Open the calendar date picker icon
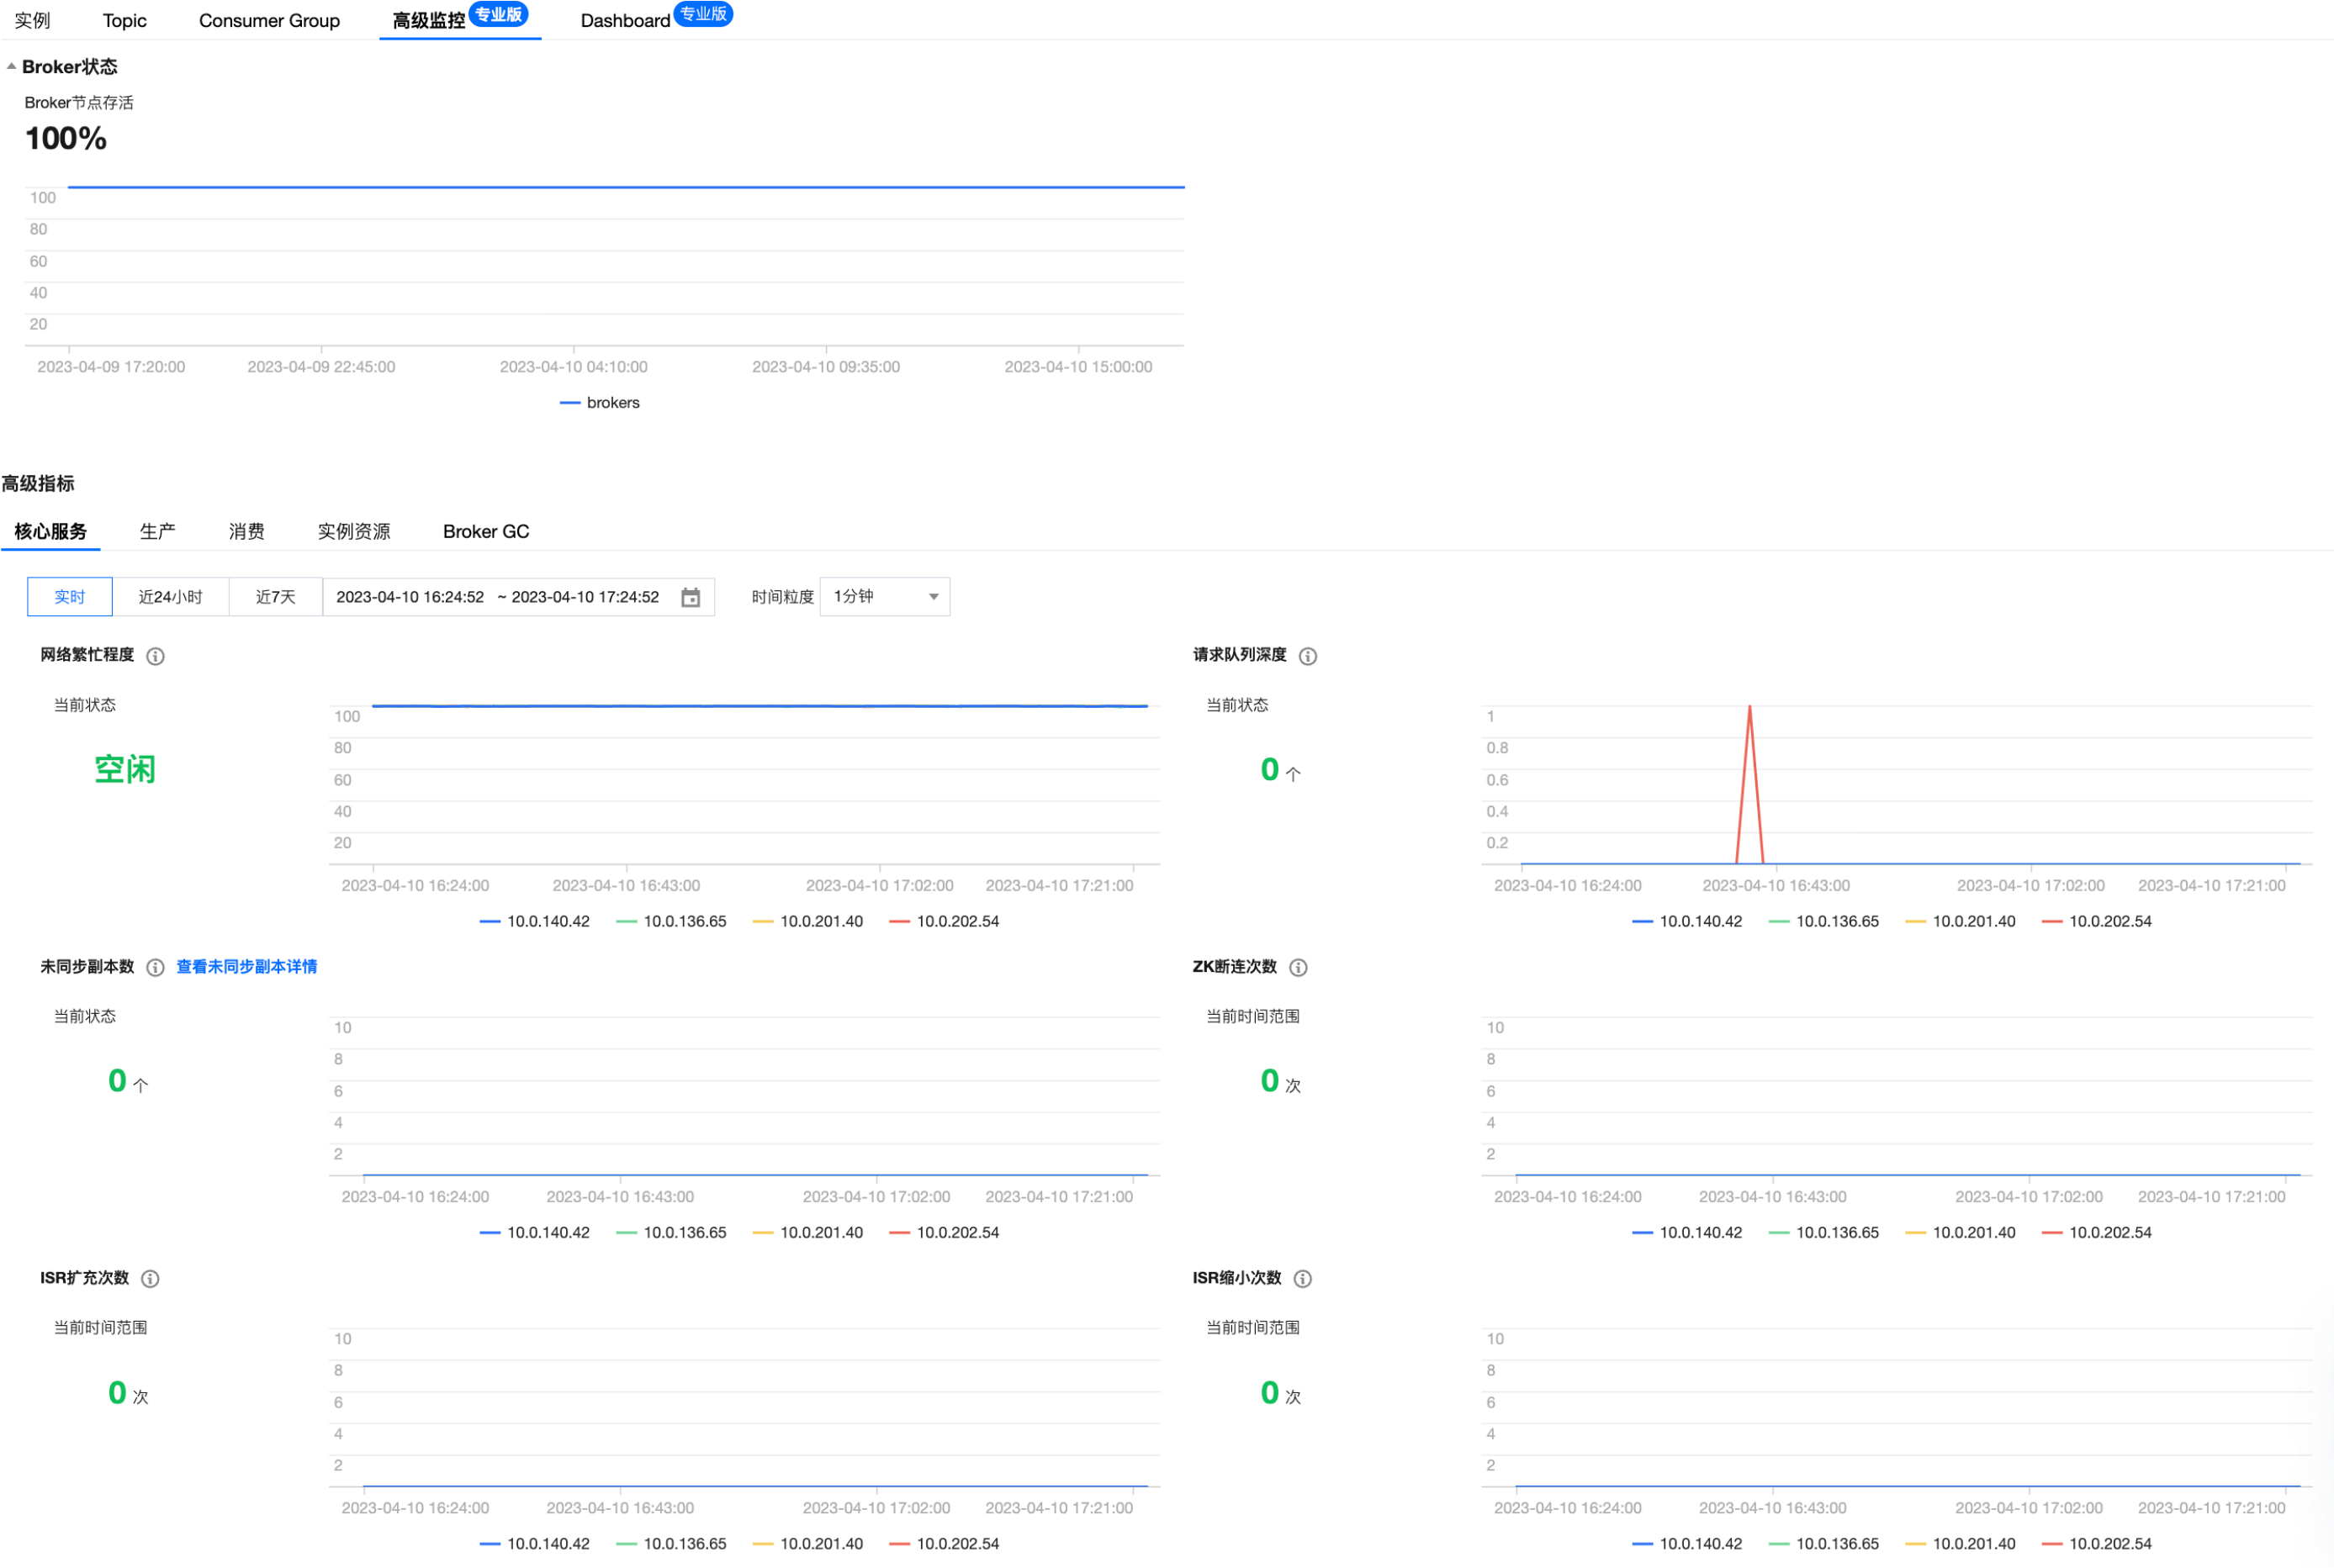 (x=691, y=597)
